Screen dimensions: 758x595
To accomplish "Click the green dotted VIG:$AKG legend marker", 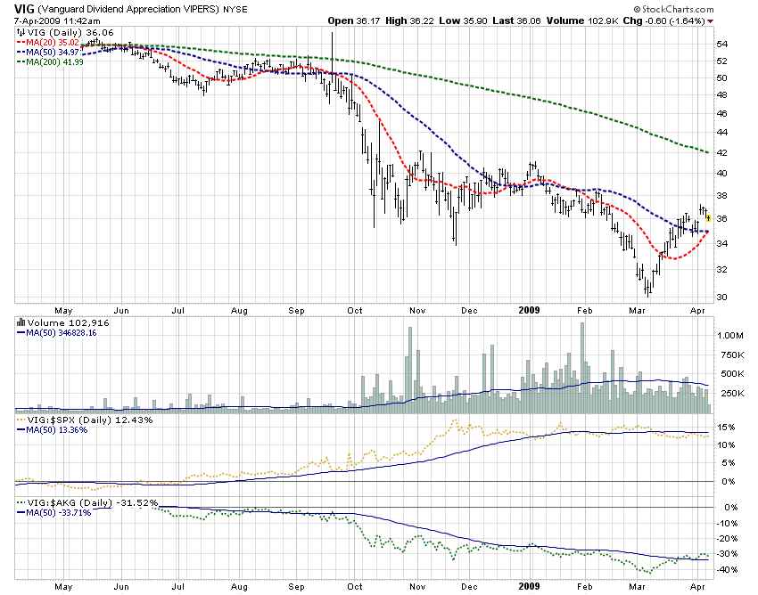I will coord(20,503).
